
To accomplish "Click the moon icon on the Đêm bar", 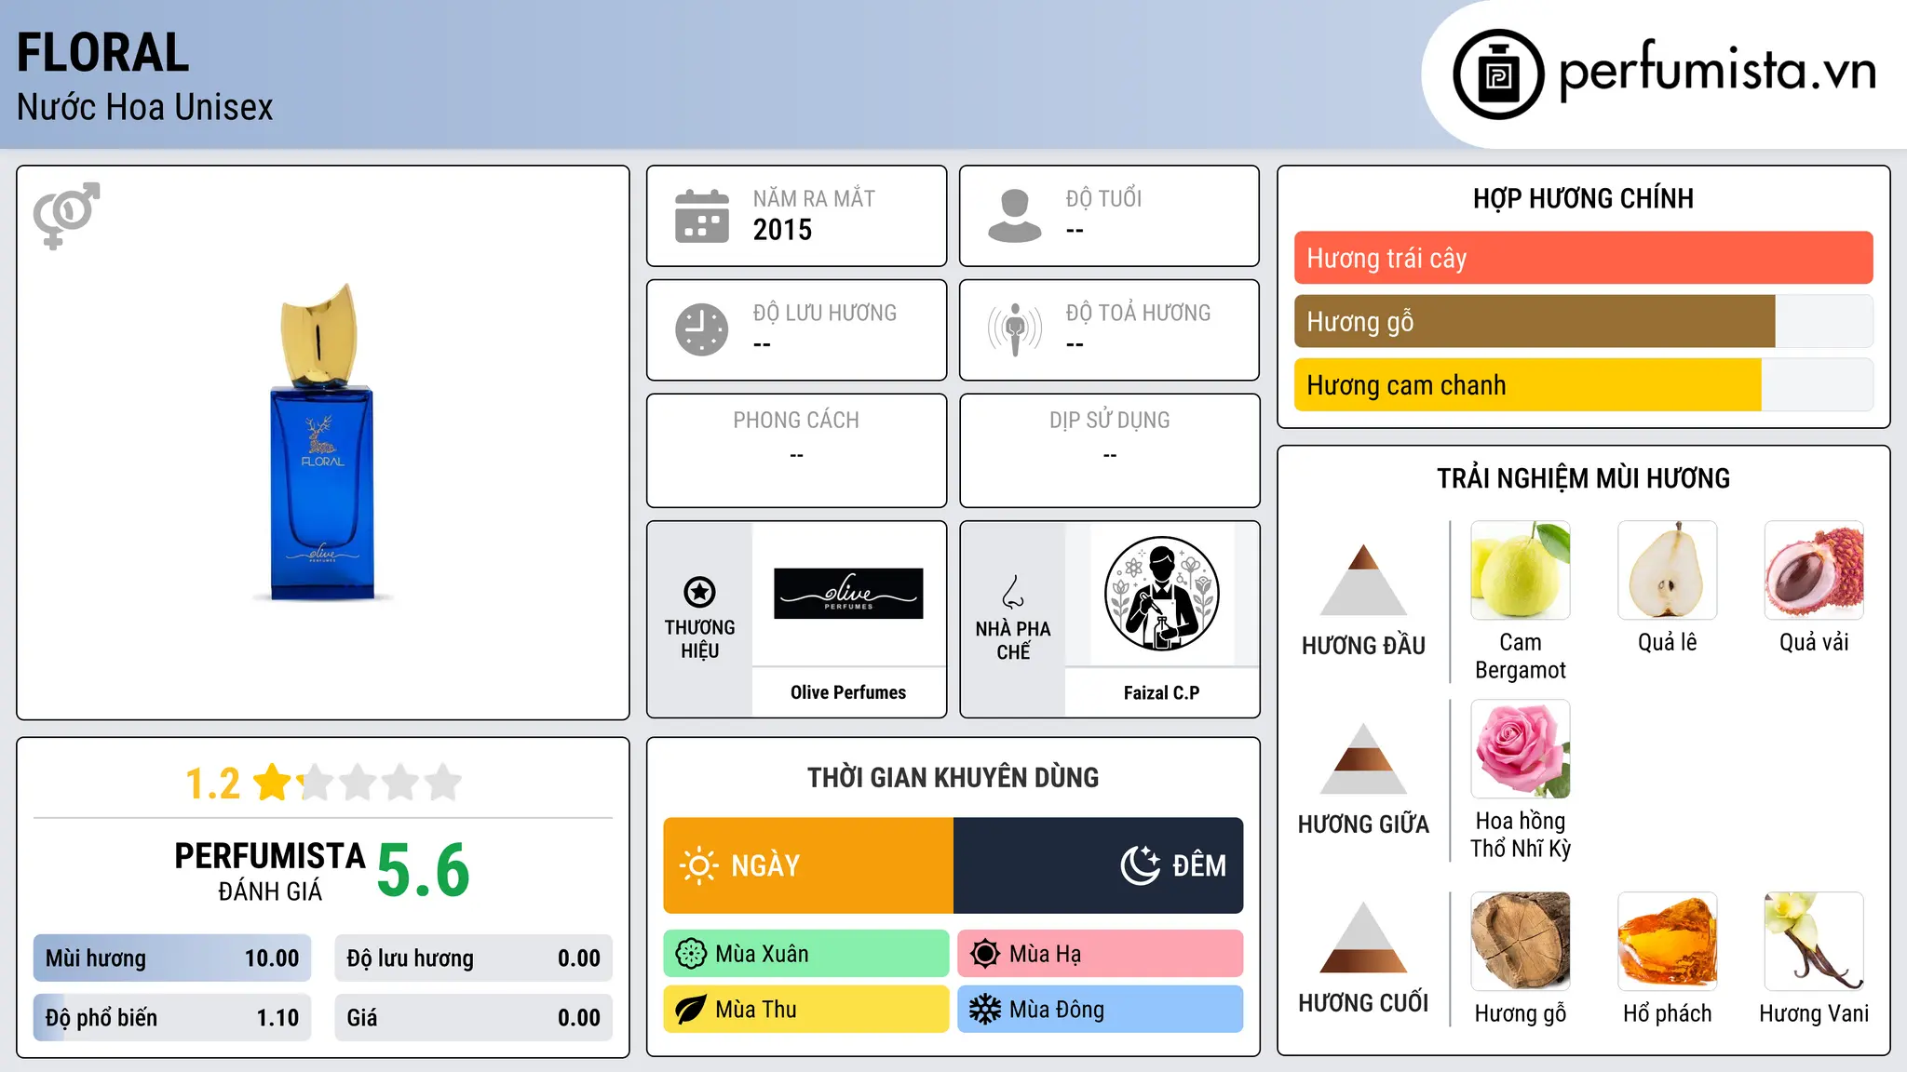I will coord(1141,865).
